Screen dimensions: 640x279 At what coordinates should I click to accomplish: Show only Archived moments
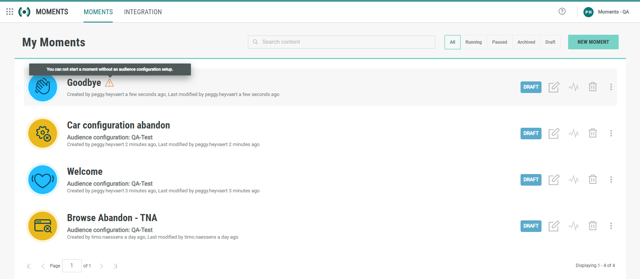[526, 42]
